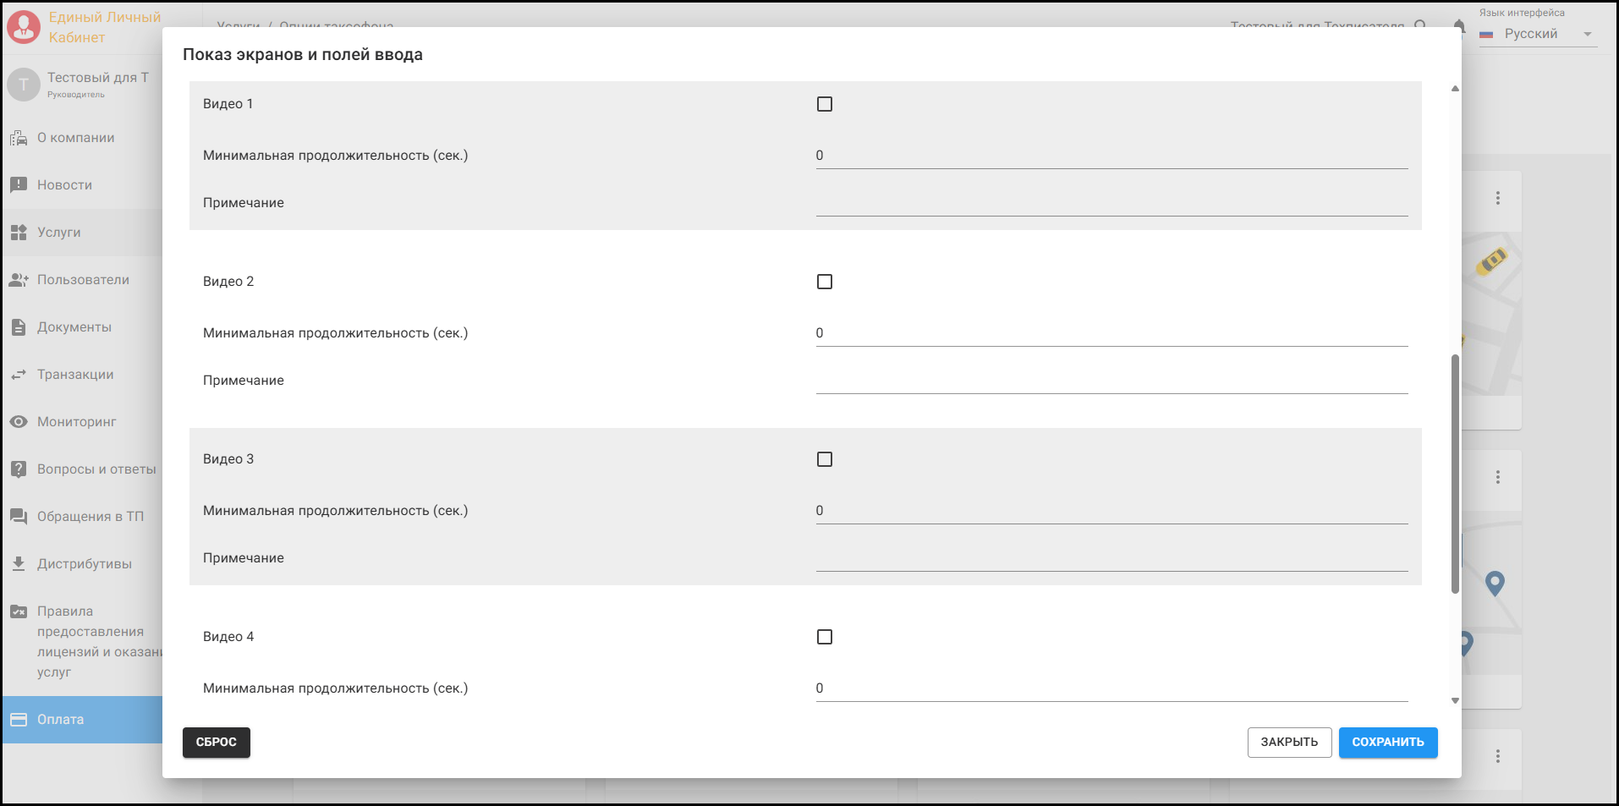1619x806 pixels.
Task: Click the Мониторинг eye icon
Action: 19,422
